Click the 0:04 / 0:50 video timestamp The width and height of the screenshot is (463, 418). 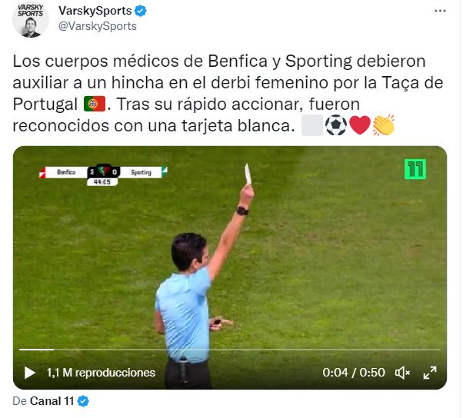pyautogui.click(x=354, y=373)
